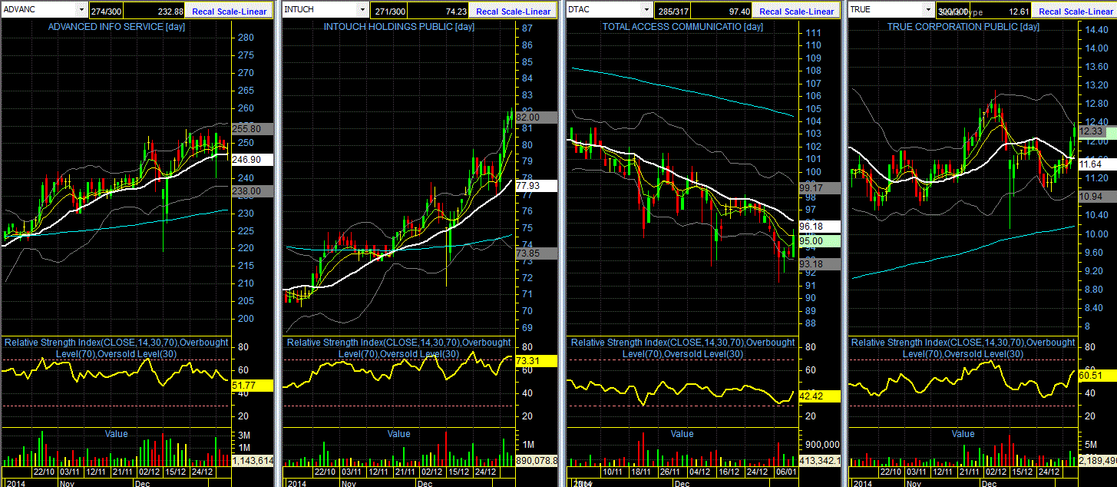Click the 2,189,490 volume value
Screen dimensions: 1117x487
point(1097,460)
